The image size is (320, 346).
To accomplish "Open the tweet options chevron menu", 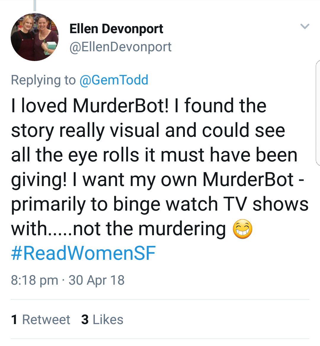I will pyautogui.click(x=305, y=26).
